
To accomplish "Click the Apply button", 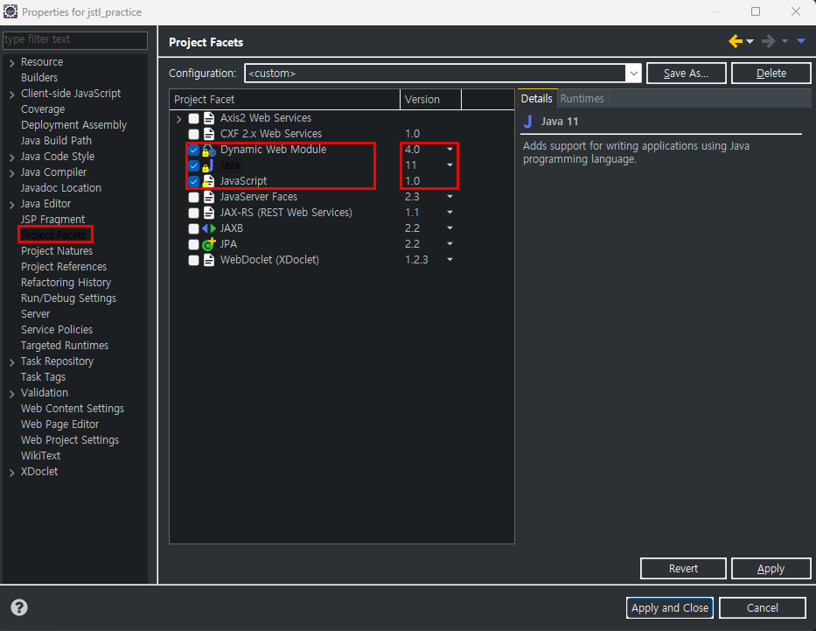I will (771, 569).
